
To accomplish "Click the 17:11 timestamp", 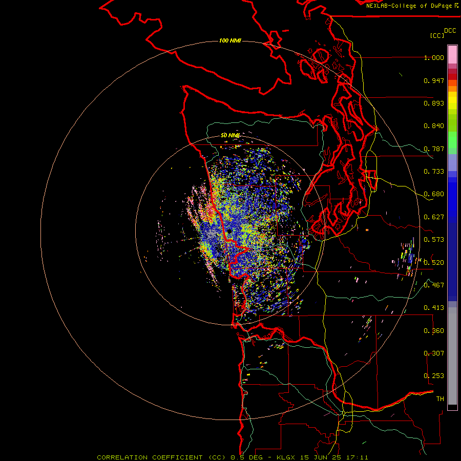I will tap(357, 457).
